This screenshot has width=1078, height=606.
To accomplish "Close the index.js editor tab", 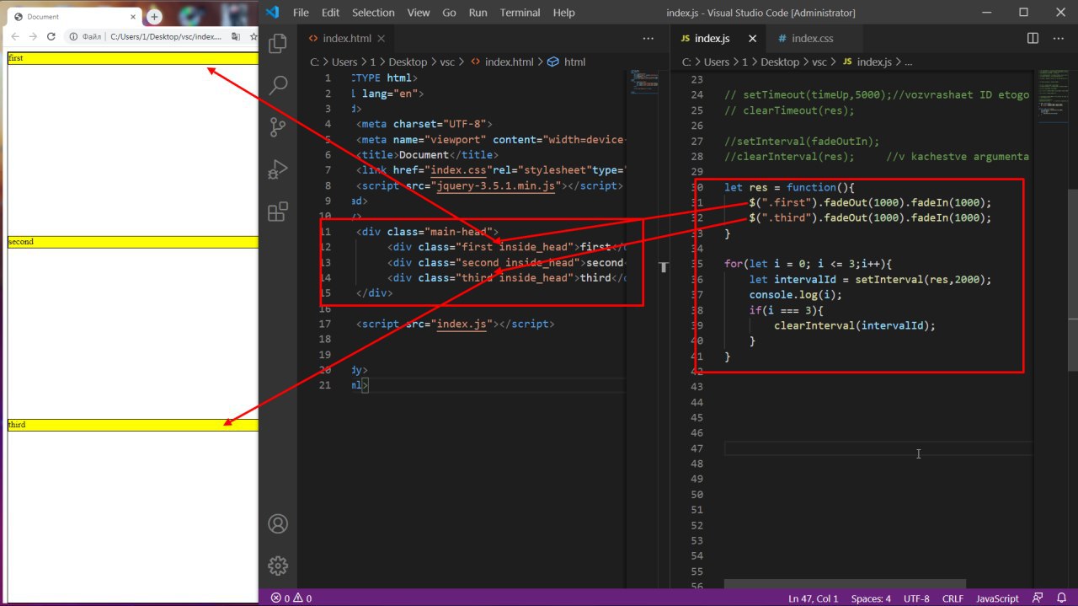I will 753,38.
